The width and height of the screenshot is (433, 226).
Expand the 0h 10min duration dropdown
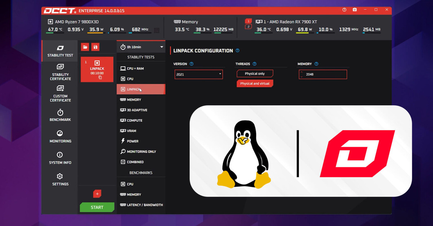coord(141,47)
